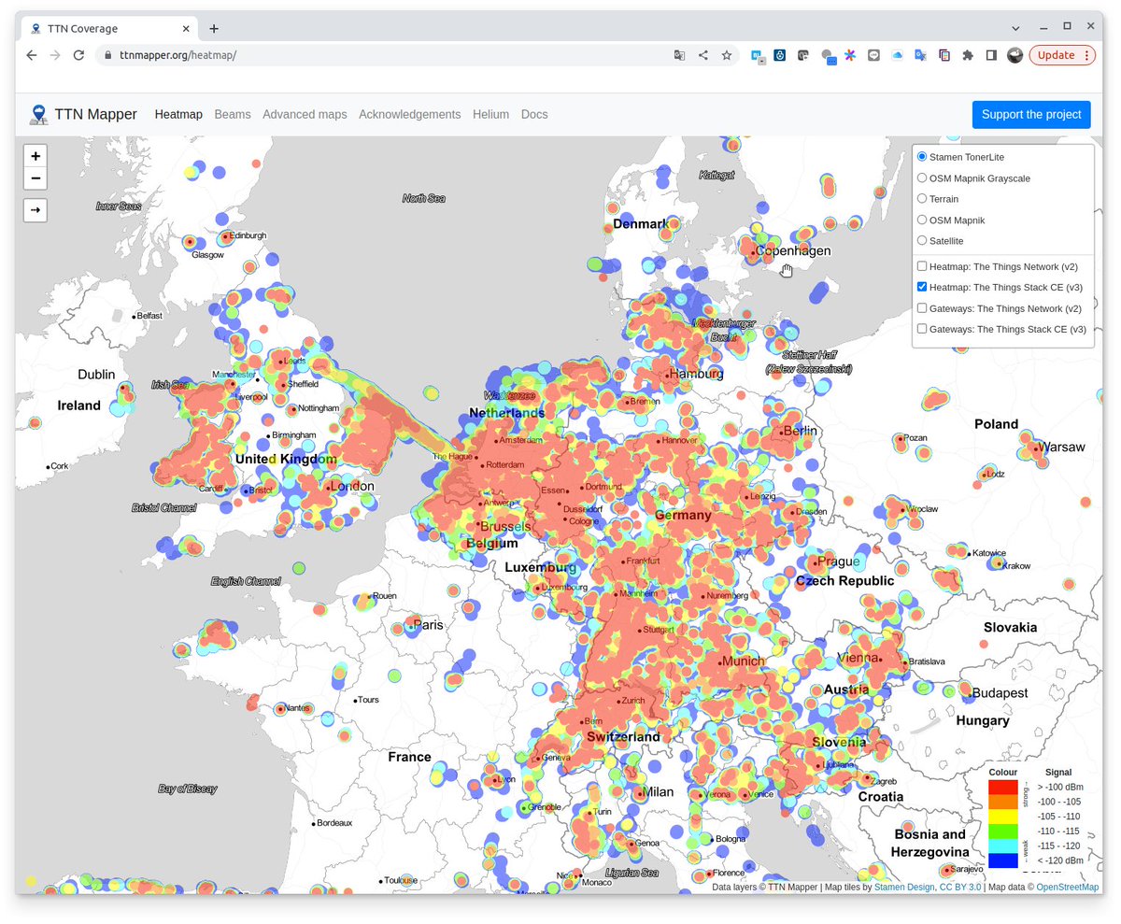Click the TTN Mapper logo icon

coord(38,114)
